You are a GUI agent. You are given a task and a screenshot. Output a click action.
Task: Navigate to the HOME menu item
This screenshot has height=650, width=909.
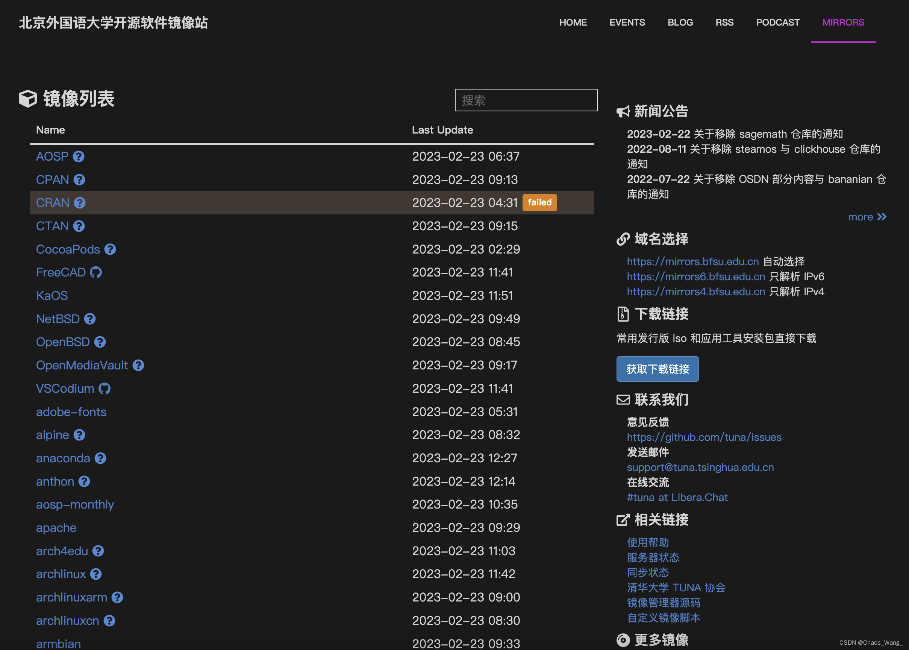pos(573,23)
